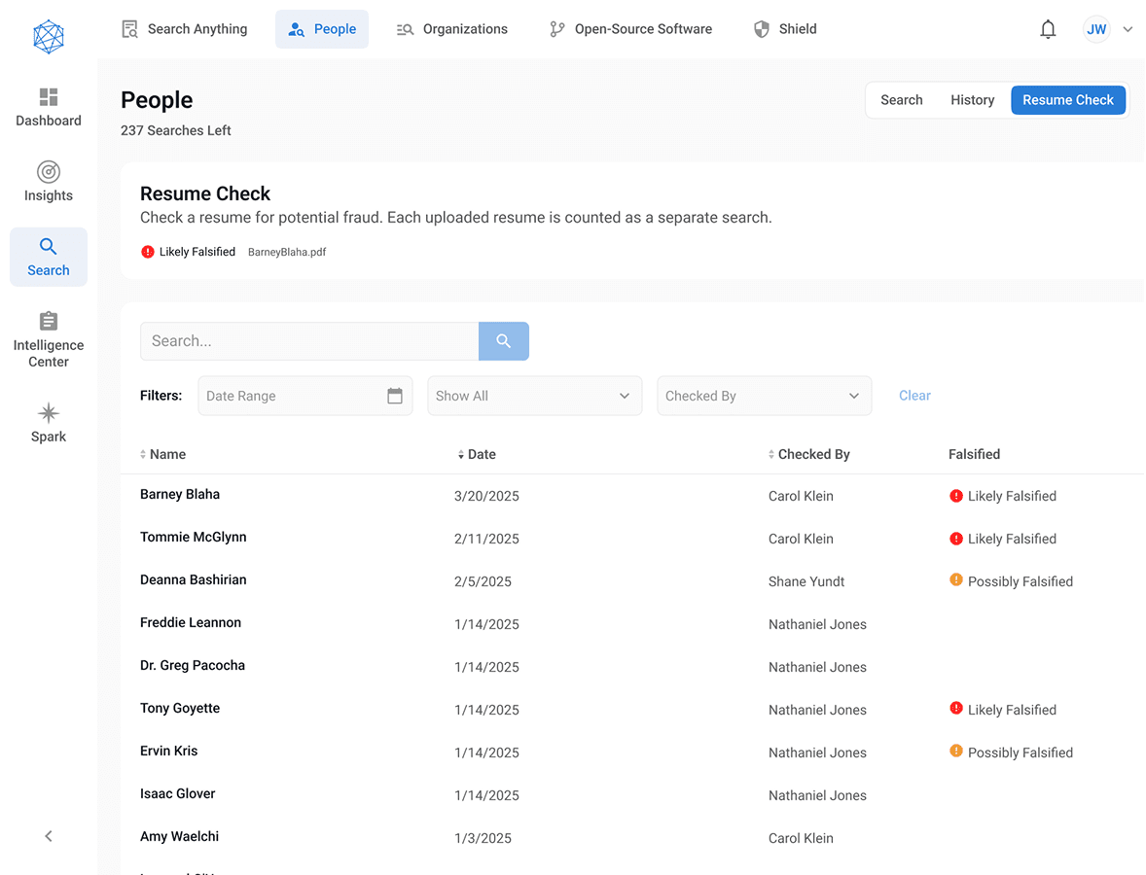Collapse the sidebar with left chevron
The height and width of the screenshot is (875, 1146).
point(49,836)
